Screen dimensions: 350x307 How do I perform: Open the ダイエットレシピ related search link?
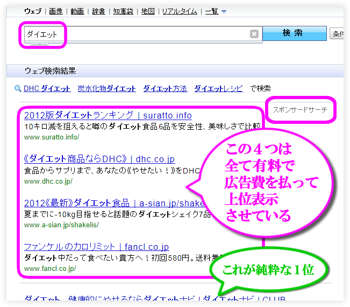pyautogui.click(x=219, y=89)
